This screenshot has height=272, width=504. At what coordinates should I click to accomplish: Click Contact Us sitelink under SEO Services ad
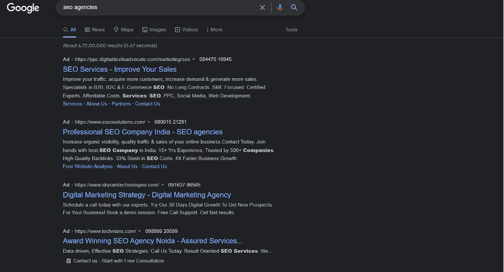tap(147, 104)
